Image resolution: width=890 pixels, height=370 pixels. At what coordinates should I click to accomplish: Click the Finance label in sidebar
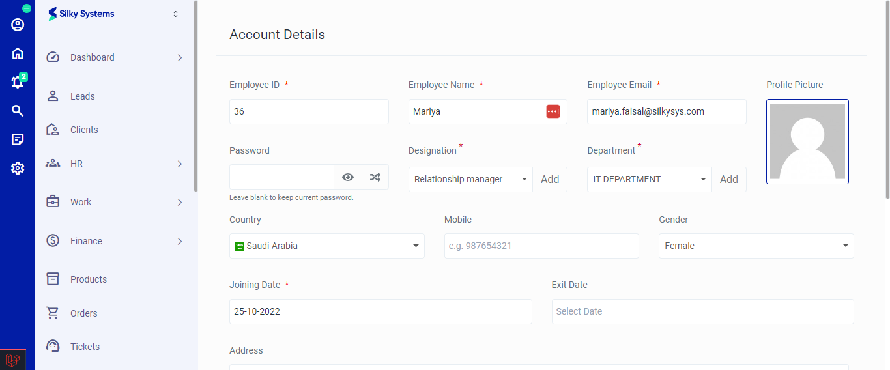click(x=86, y=241)
